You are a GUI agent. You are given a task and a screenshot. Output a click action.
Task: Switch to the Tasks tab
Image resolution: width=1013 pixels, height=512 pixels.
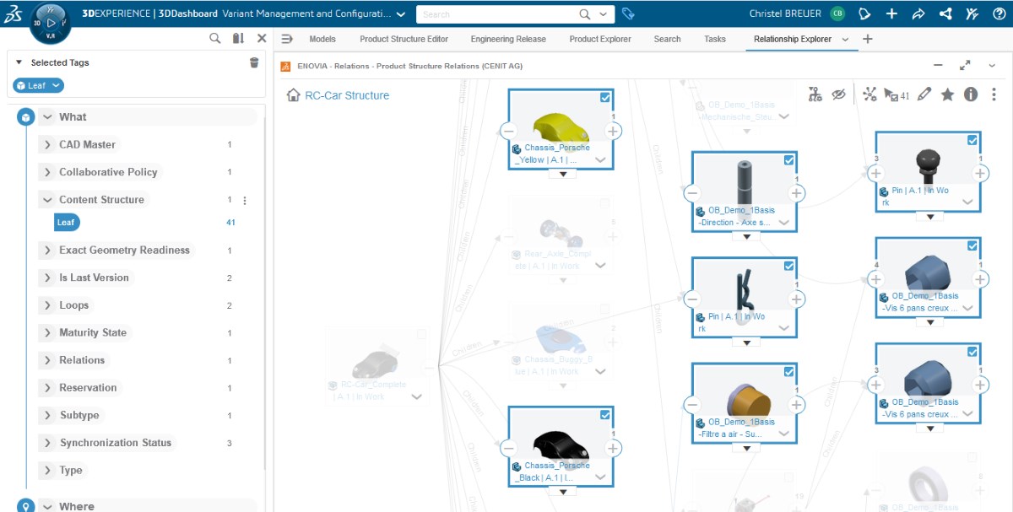(715, 39)
